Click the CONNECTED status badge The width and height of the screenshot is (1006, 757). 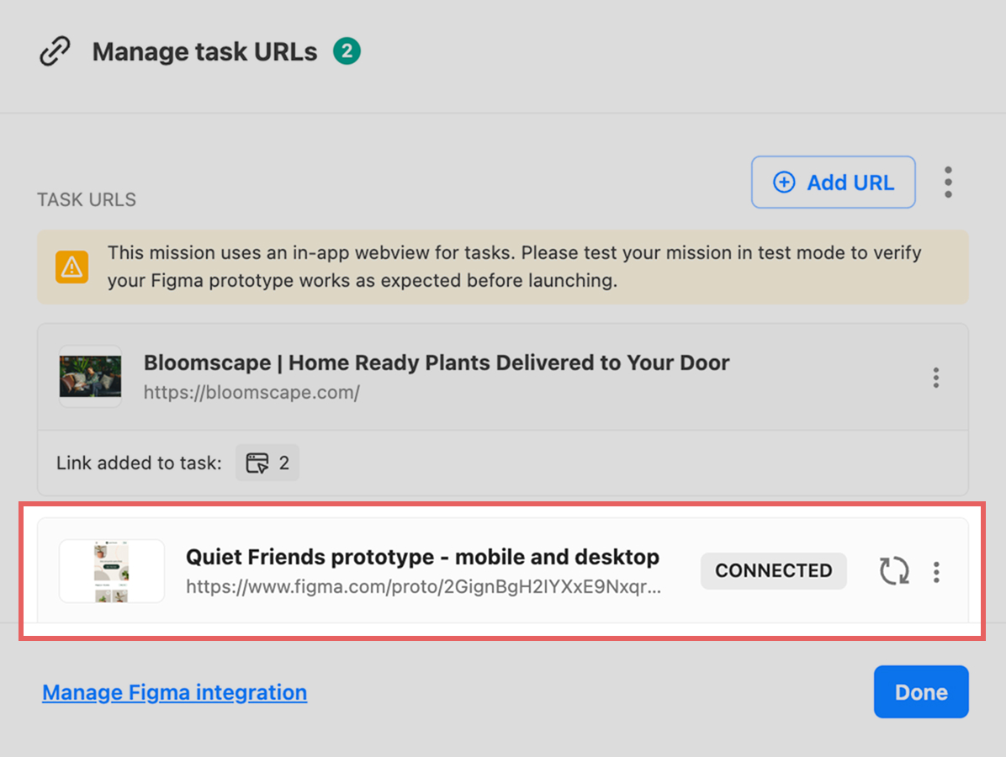point(774,570)
